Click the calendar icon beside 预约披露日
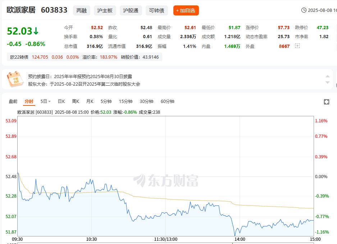The image size is (337, 244). coord(15,79)
